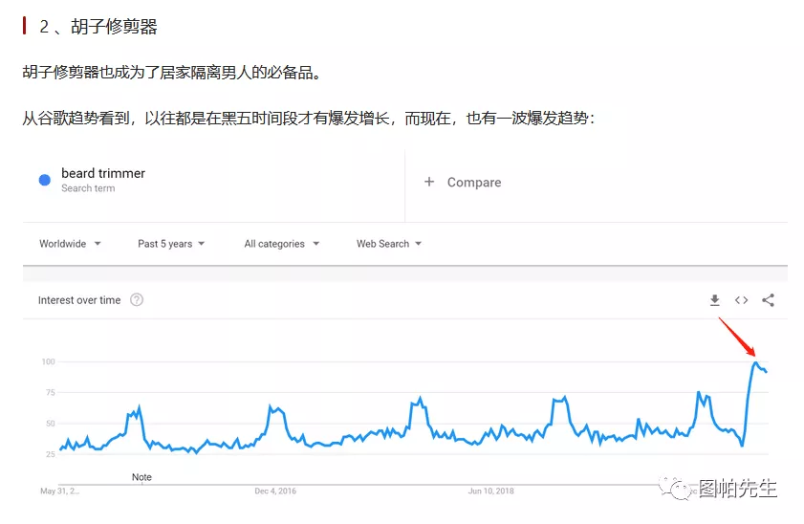Image resolution: width=804 pixels, height=524 pixels.
Task: Click the Note label on the chart
Action: point(141,477)
